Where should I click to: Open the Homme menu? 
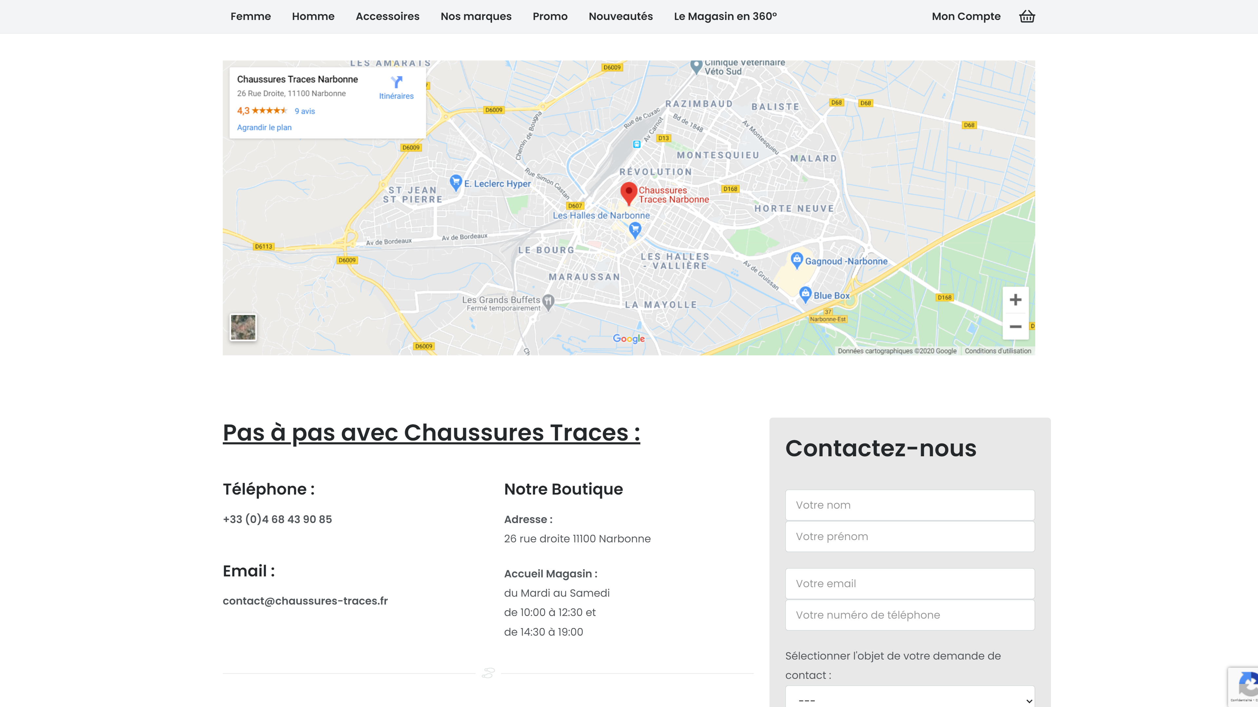(313, 16)
